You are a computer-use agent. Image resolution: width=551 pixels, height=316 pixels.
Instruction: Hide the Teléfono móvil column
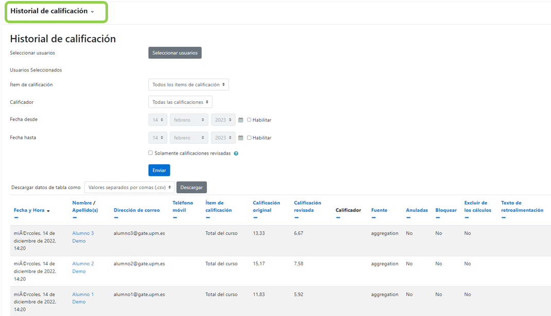click(x=175, y=218)
